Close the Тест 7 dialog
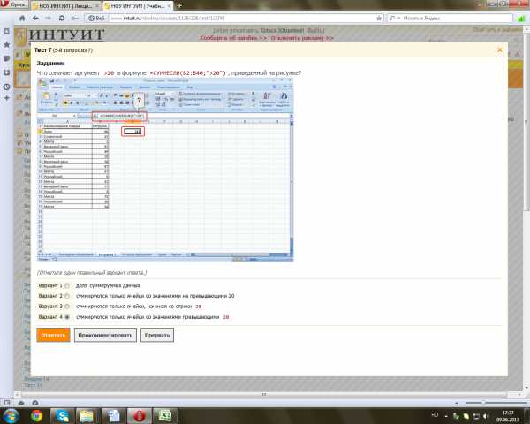Image resolution: width=530 pixels, height=424 pixels. [500, 49]
